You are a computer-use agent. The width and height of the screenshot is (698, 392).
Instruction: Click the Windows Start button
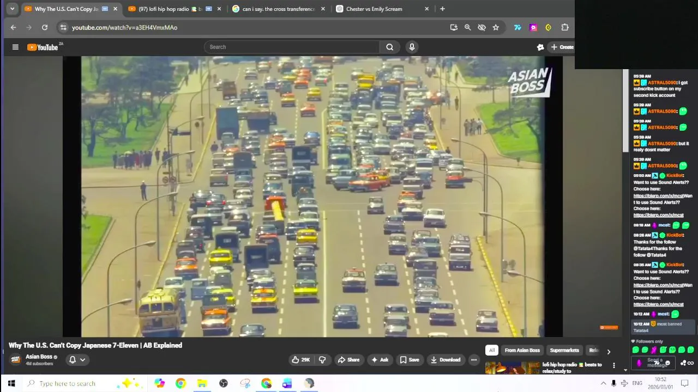click(11, 383)
